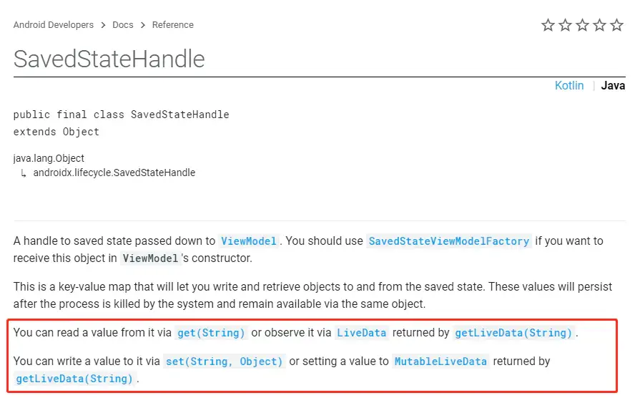The height and width of the screenshot is (398, 640).
Task: Switch to the Kotlin reference tab
Action: (x=569, y=85)
